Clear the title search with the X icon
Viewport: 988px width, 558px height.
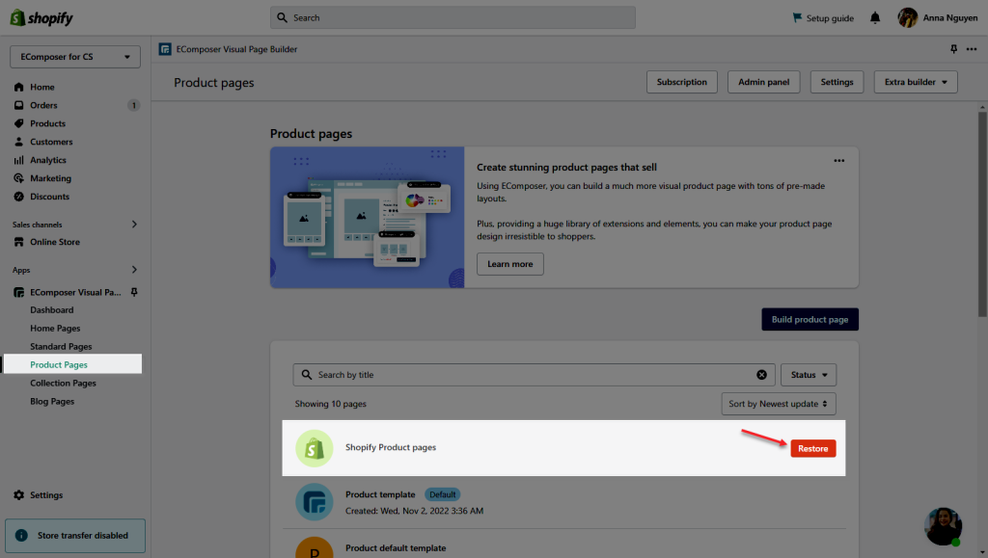coord(762,375)
